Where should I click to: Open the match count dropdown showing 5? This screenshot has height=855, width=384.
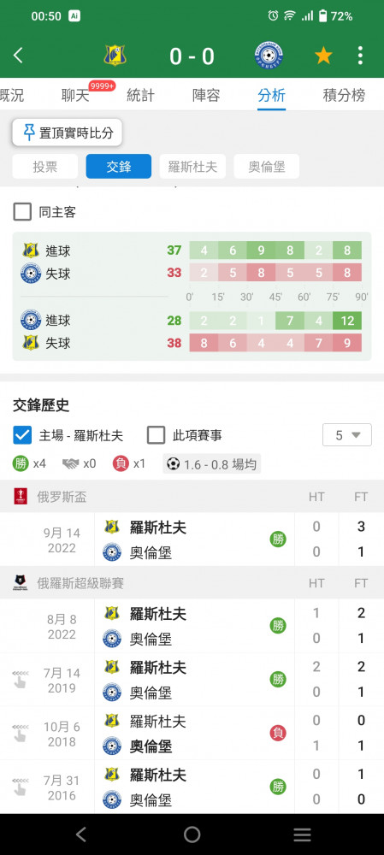347,435
